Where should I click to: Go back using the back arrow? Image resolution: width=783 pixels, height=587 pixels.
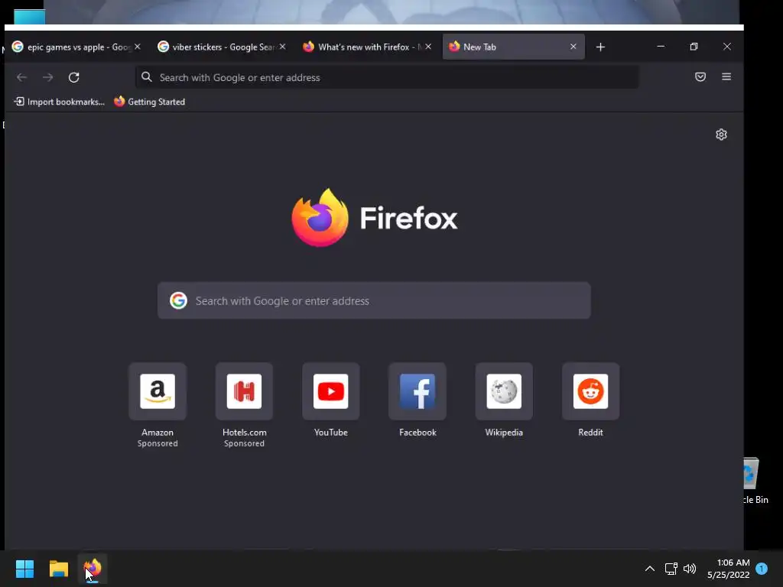coord(21,77)
